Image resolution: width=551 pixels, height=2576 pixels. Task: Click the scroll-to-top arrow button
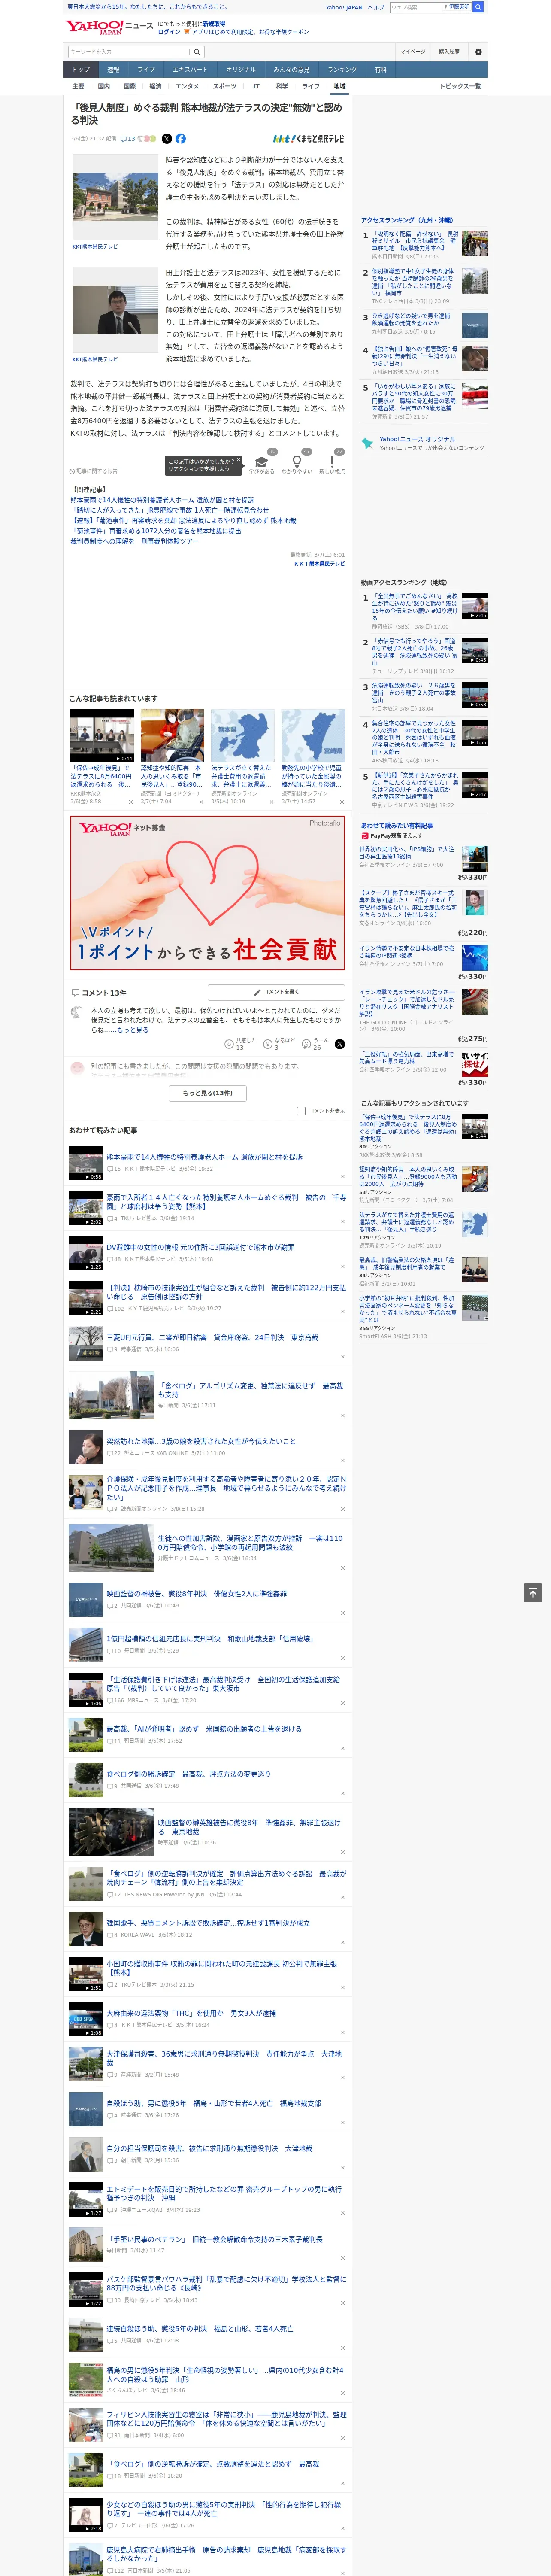pyautogui.click(x=533, y=1593)
